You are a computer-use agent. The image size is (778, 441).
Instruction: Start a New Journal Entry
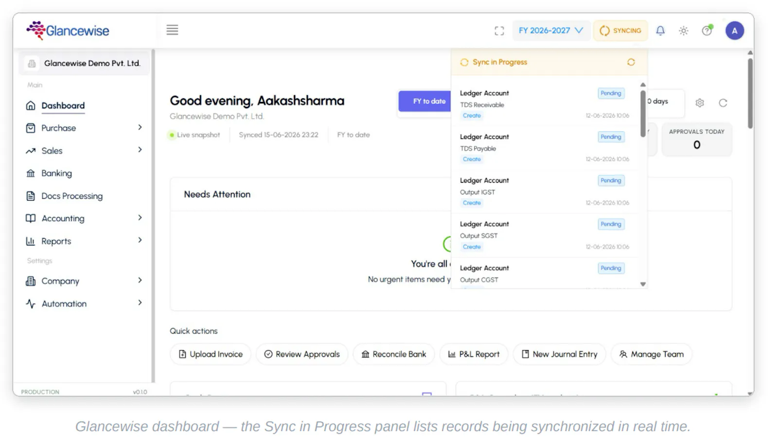pos(559,354)
